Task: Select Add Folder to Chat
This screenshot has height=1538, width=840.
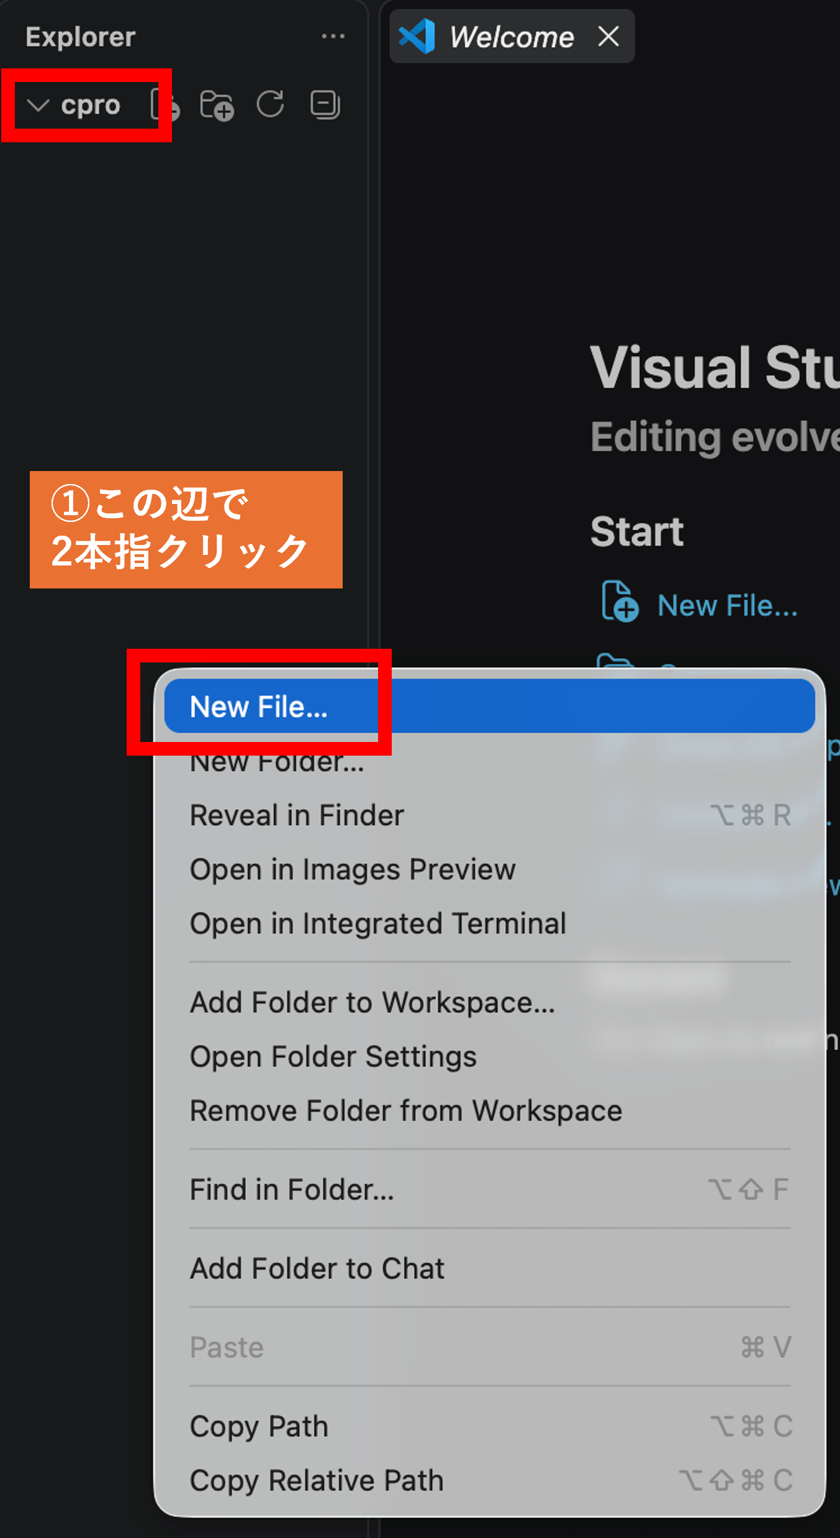Action: click(x=489, y=1268)
